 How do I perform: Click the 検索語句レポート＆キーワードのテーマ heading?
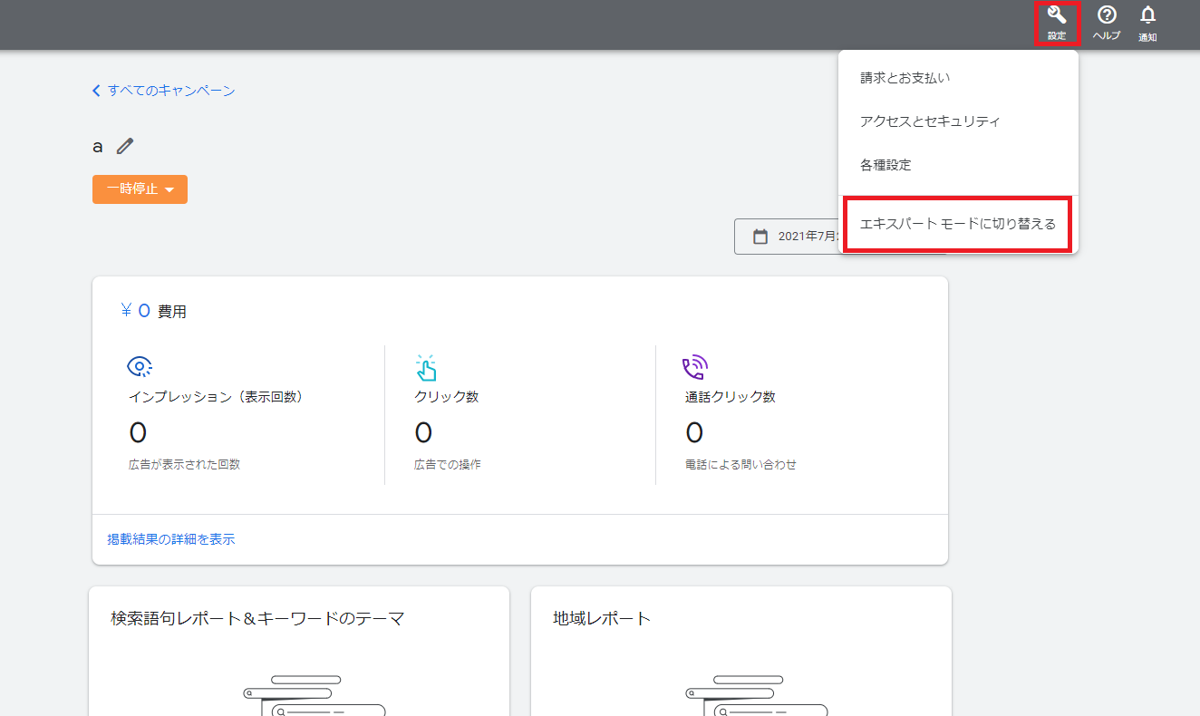click(x=257, y=619)
